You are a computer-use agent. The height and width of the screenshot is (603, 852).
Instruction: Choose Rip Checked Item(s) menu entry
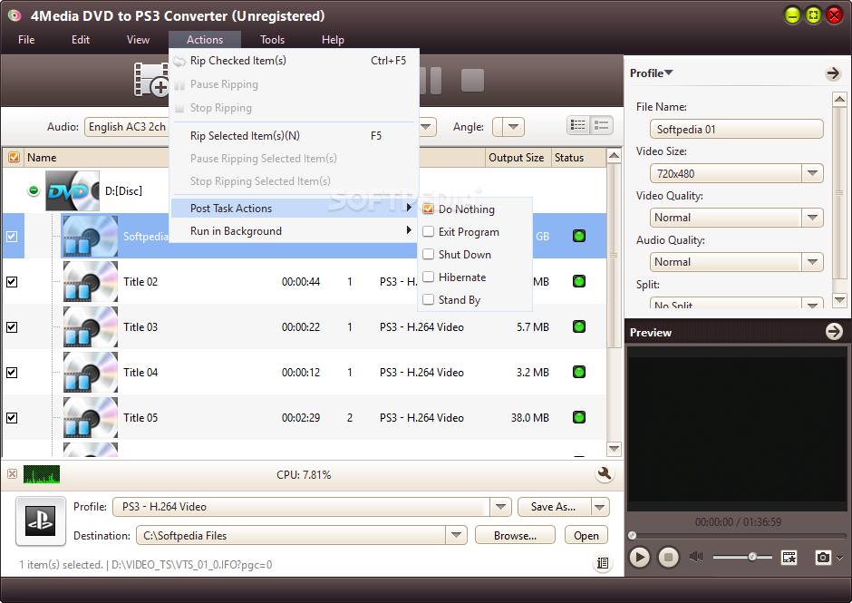294,61
